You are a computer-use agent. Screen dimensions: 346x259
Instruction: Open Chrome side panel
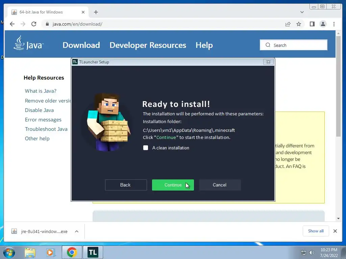tap(312, 24)
